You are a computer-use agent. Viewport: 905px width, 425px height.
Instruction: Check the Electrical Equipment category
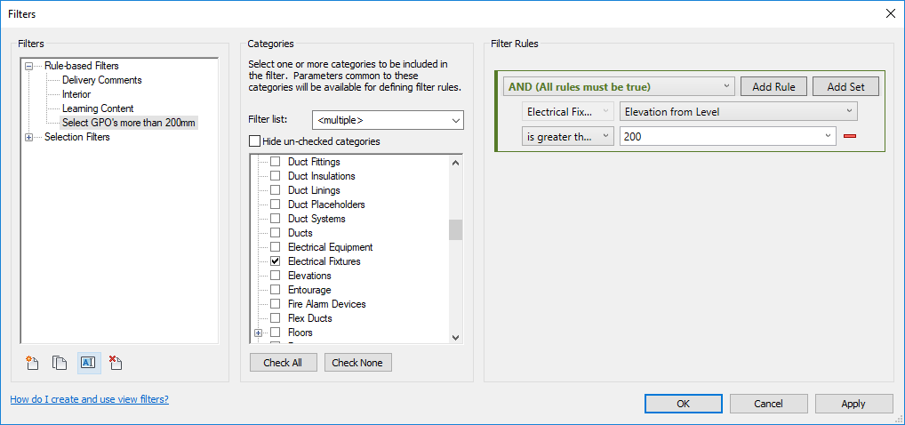click(276, 247)
